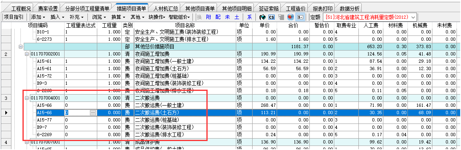Click the 未 toolbar icon

[227, 17]
